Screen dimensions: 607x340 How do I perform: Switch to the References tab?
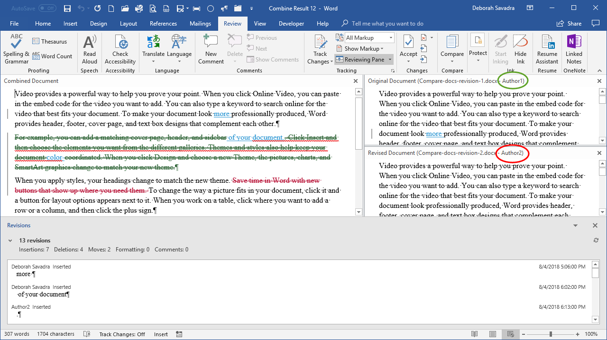tap(163, 24)
